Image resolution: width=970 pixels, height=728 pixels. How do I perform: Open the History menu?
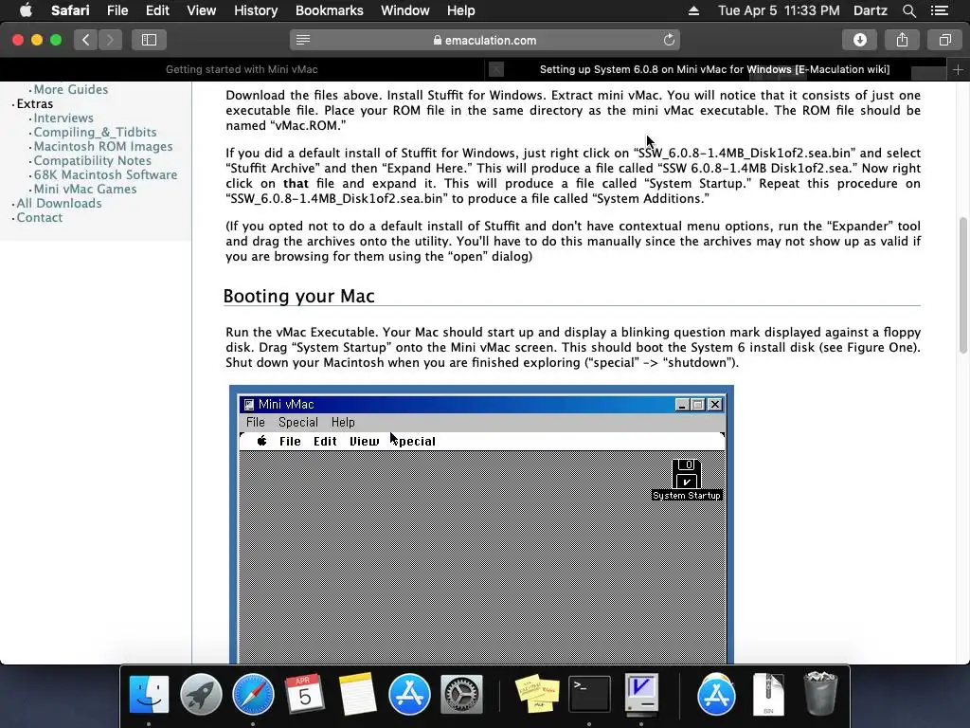(x=256, y=10)
